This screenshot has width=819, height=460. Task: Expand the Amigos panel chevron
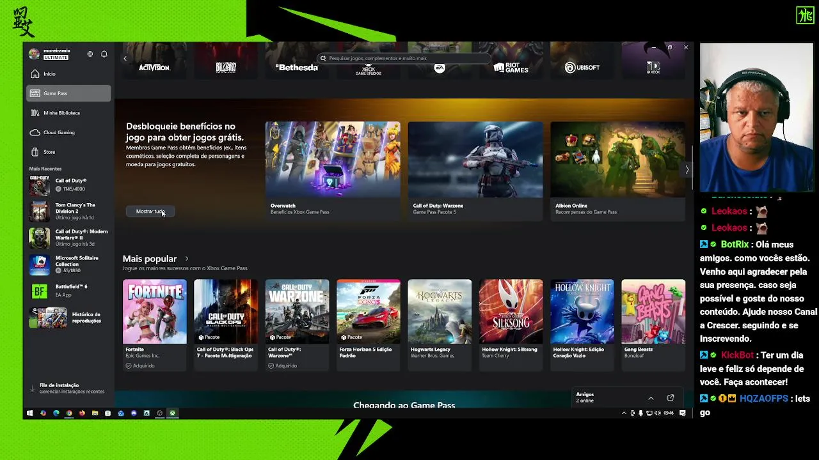651,398
